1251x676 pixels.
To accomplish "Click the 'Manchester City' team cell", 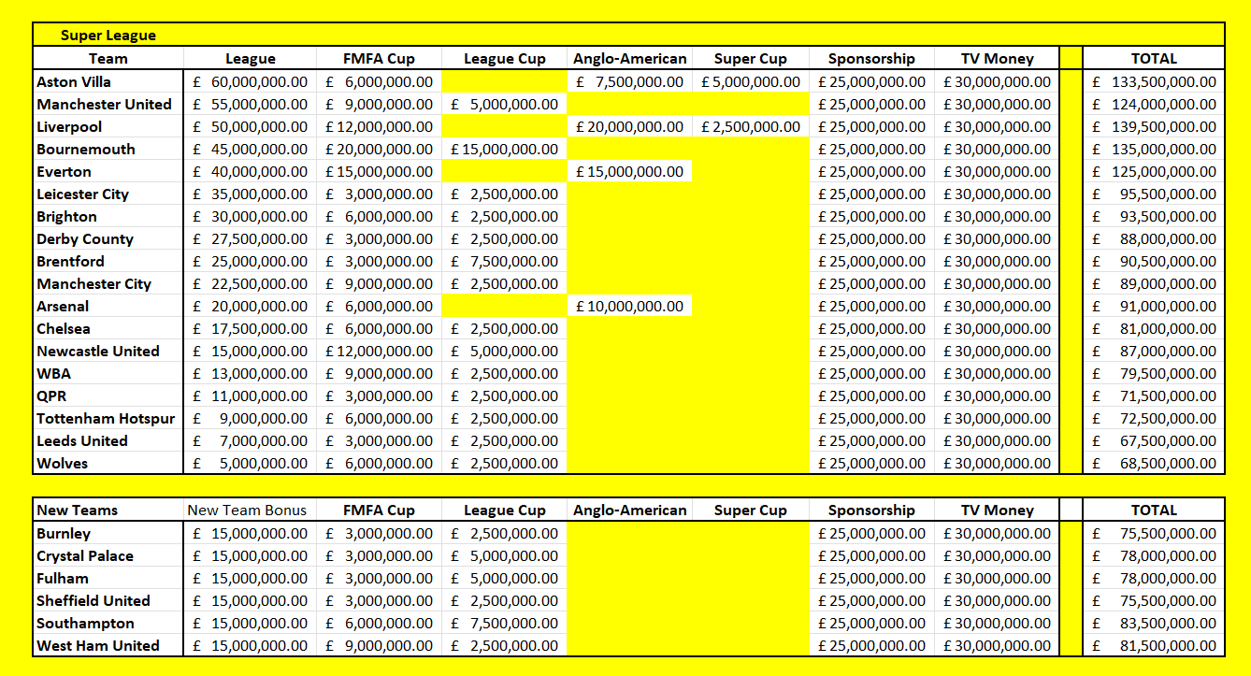I will tap(108, 283).
